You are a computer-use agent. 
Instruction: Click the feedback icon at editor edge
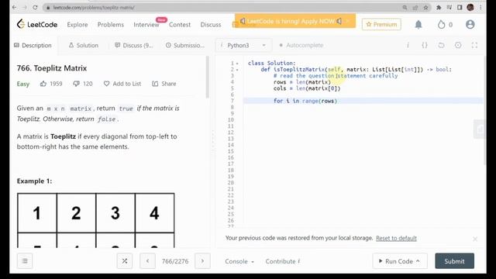(x=480, y=129)
